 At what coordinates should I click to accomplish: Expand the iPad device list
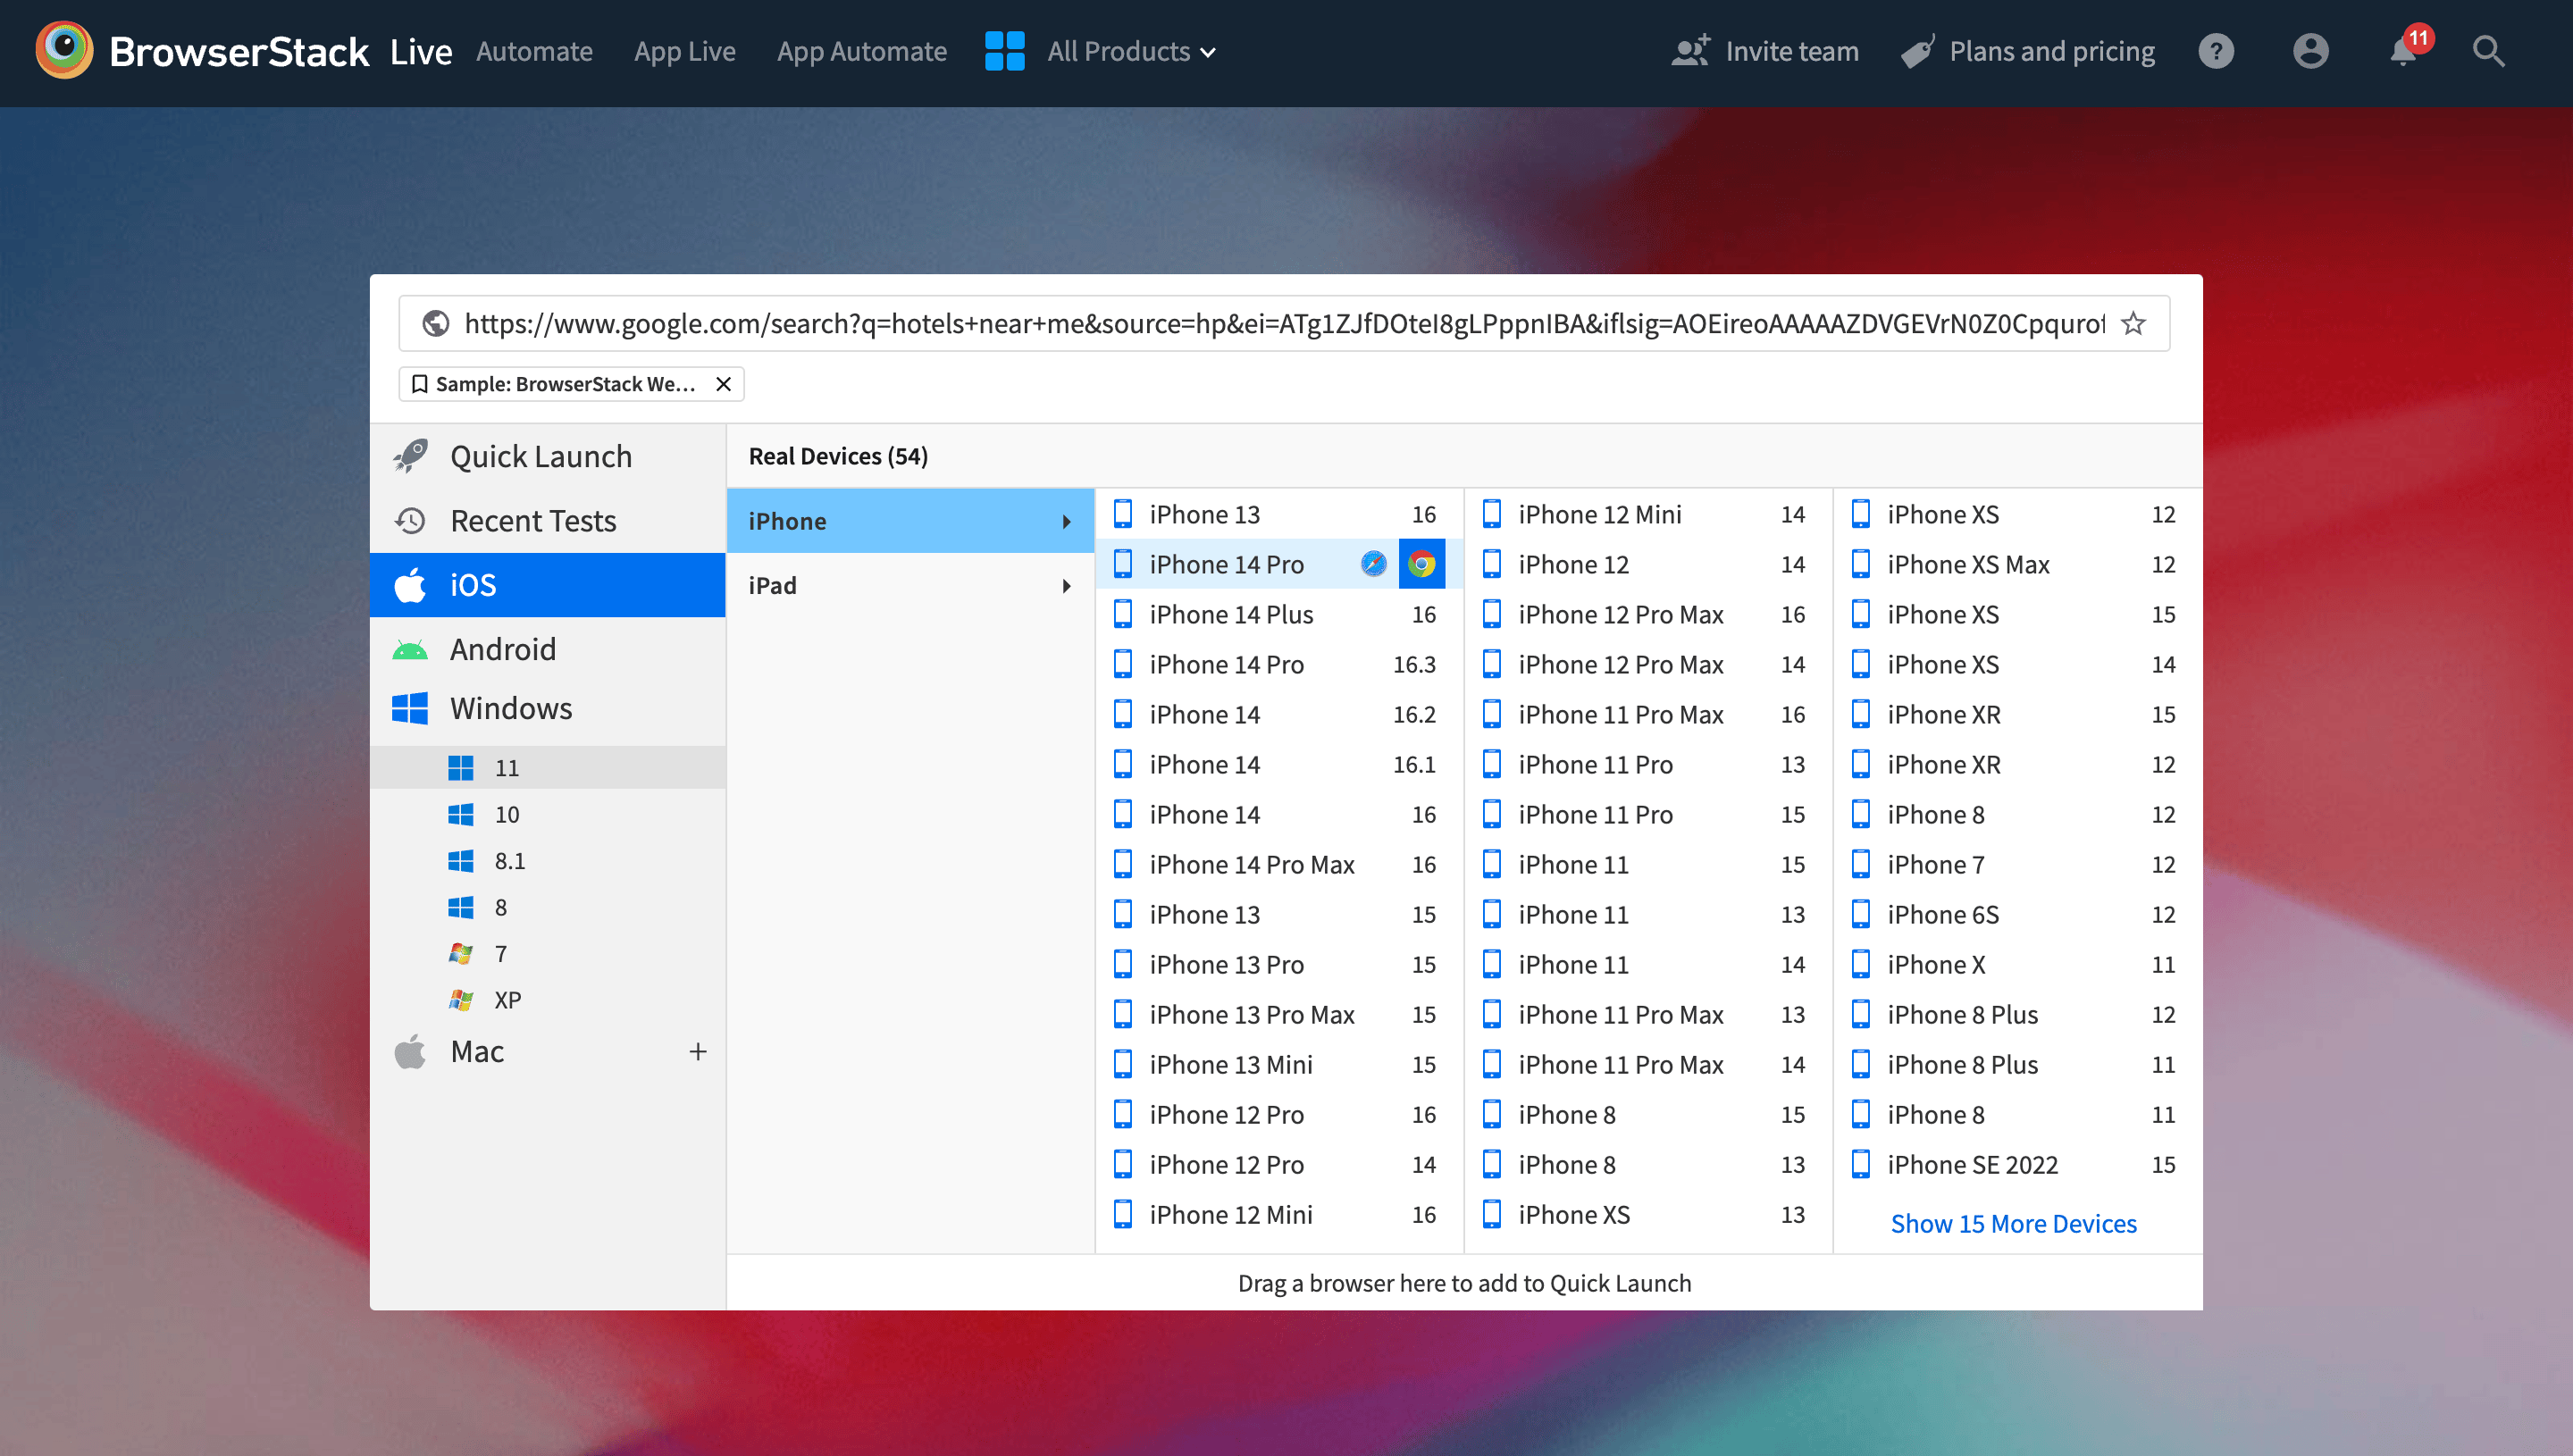pyautogui.click(x=909, y=585)
